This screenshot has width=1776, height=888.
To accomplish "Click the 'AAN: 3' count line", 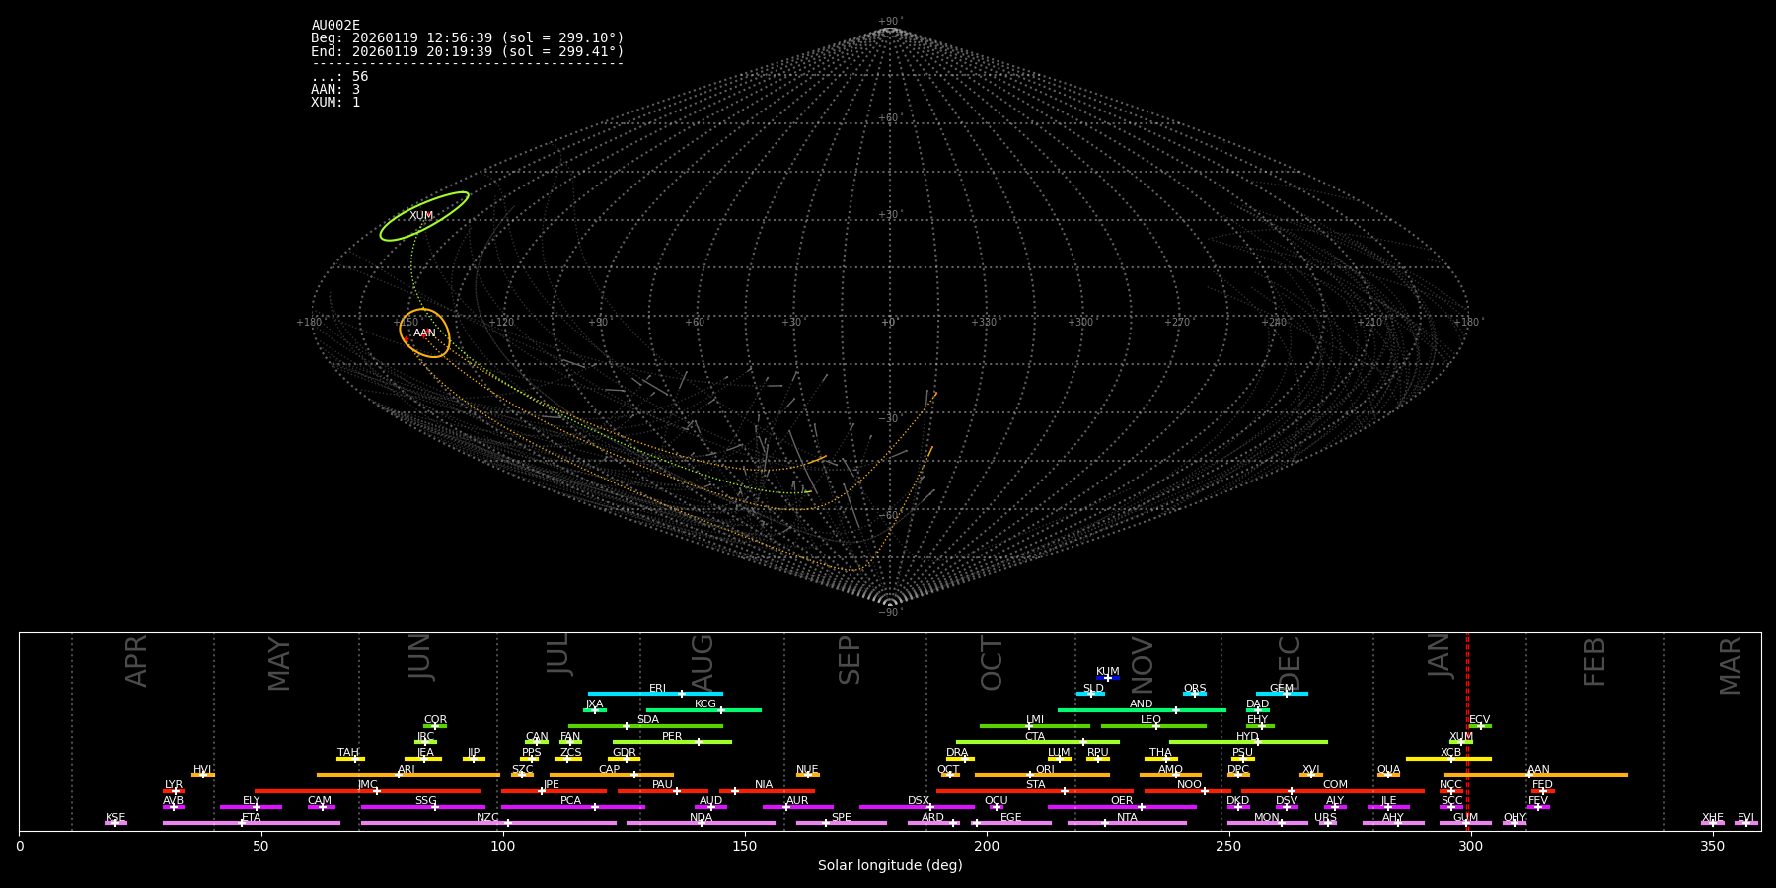I will [x=335, y=90].
